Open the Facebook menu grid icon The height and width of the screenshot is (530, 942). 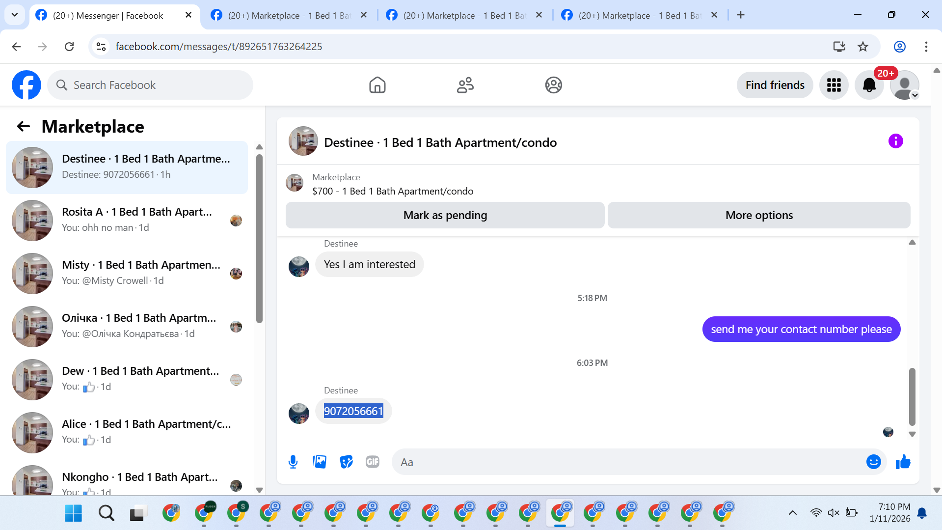(x=834, y=85)
